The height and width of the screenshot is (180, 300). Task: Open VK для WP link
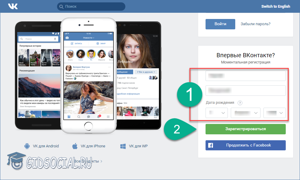tap(138, 146)
